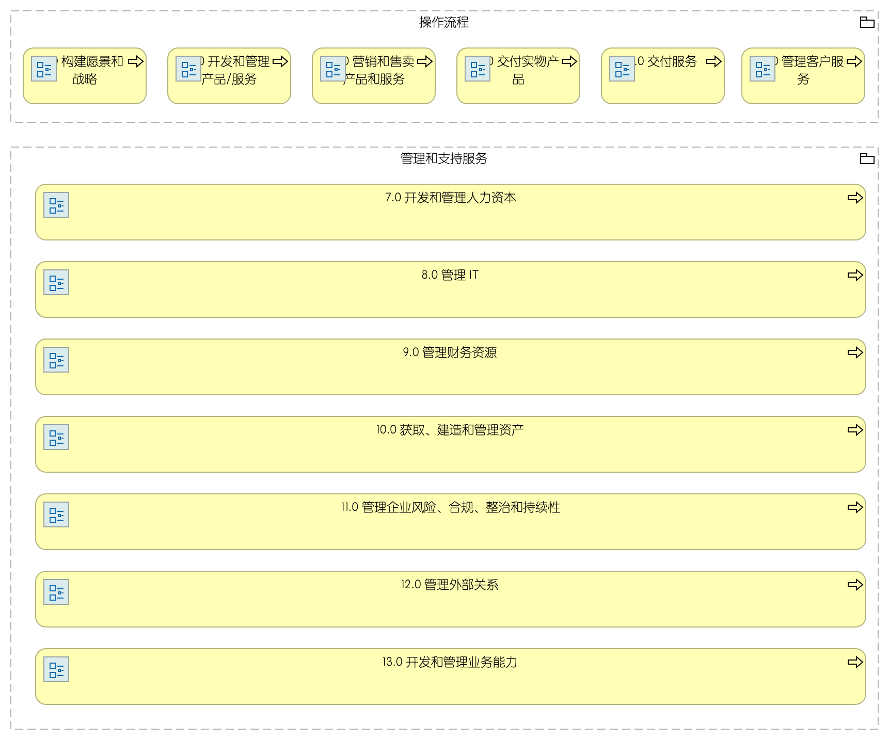Image resolution: width=889 pixels, height=740 pixels.
Task: Click process arrow icon on 管理客户服务
Action: (854, 61)
